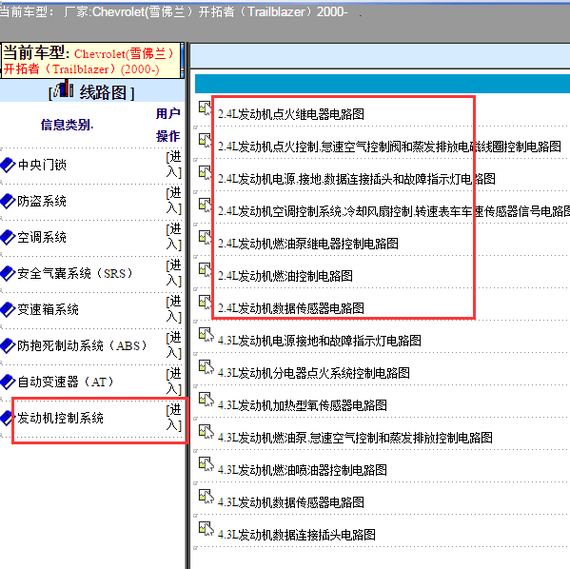Open 4.3L发动机燃油喷油器控制电路图

pyautogui.click(x=303, y=470)
